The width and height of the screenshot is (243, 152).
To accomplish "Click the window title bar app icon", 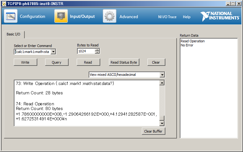I will 4,4.
